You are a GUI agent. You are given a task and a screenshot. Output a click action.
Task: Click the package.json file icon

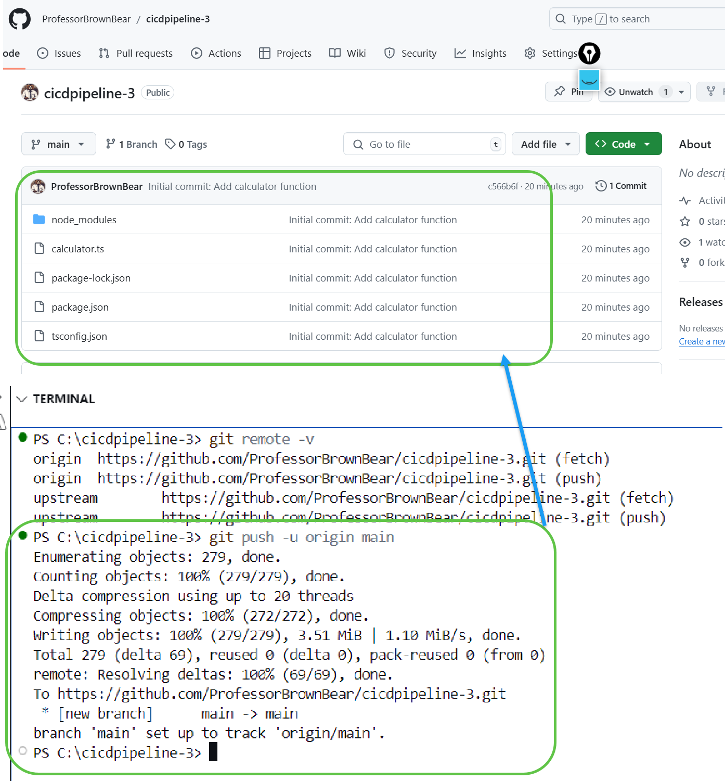[x=39, y=306]
